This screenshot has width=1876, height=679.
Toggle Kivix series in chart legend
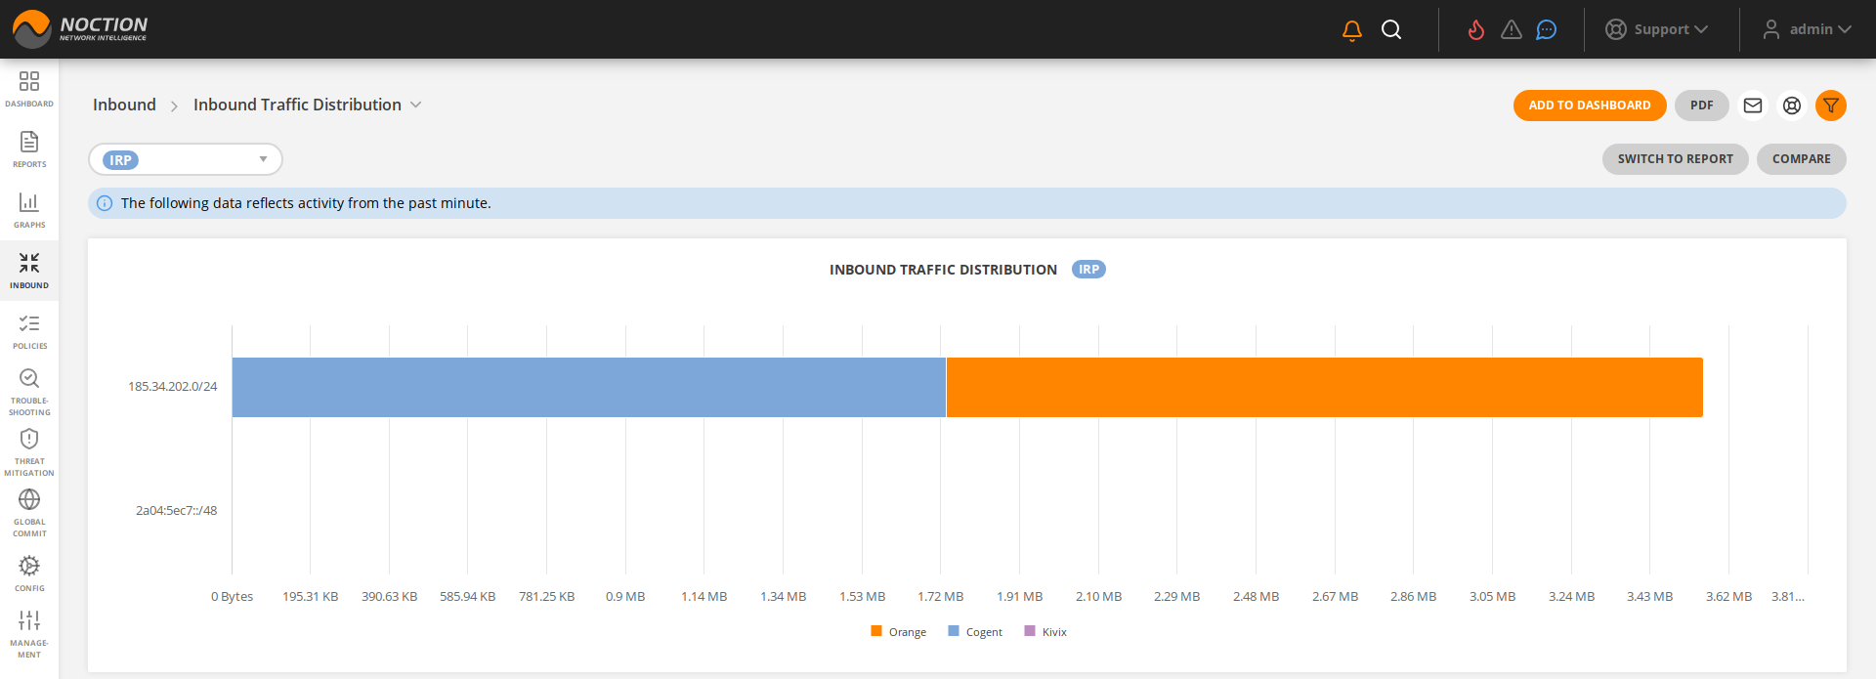coord(1045,632)
